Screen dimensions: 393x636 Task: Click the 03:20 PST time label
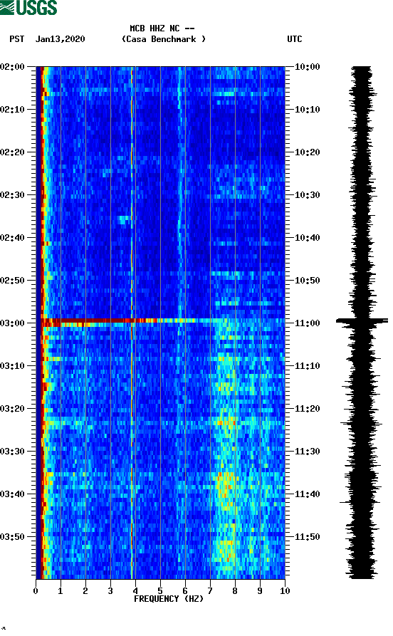click(x=13, y=409)
